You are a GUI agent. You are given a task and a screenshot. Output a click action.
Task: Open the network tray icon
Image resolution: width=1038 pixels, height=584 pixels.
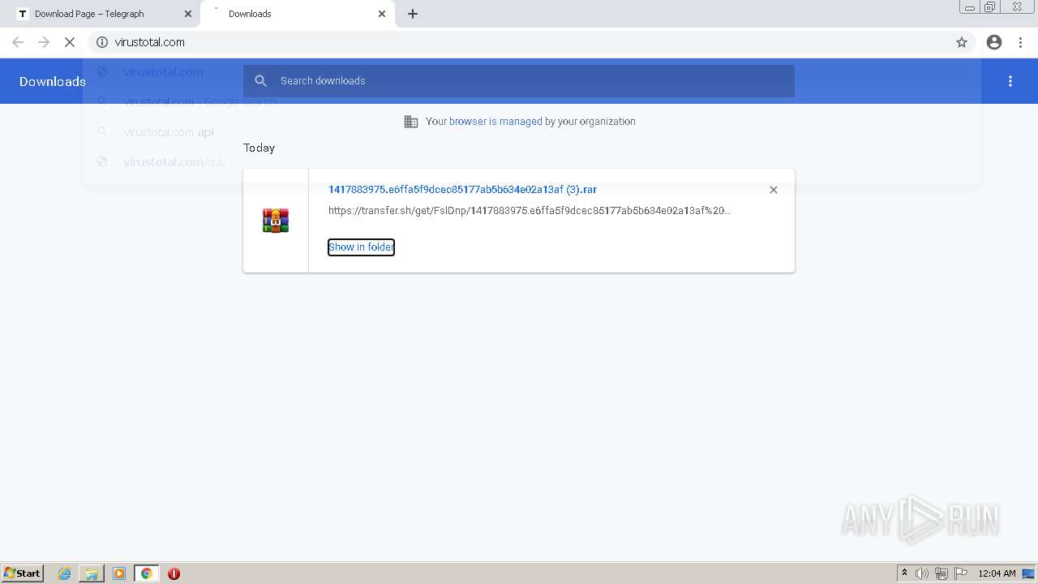941,573
